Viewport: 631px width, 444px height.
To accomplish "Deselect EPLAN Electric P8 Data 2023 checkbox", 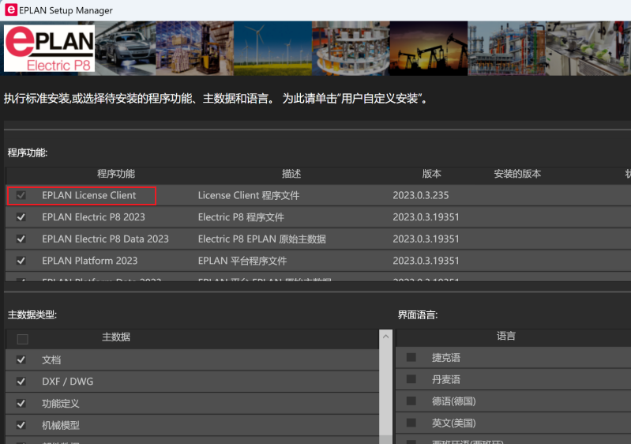I will [x=21, y=239].
